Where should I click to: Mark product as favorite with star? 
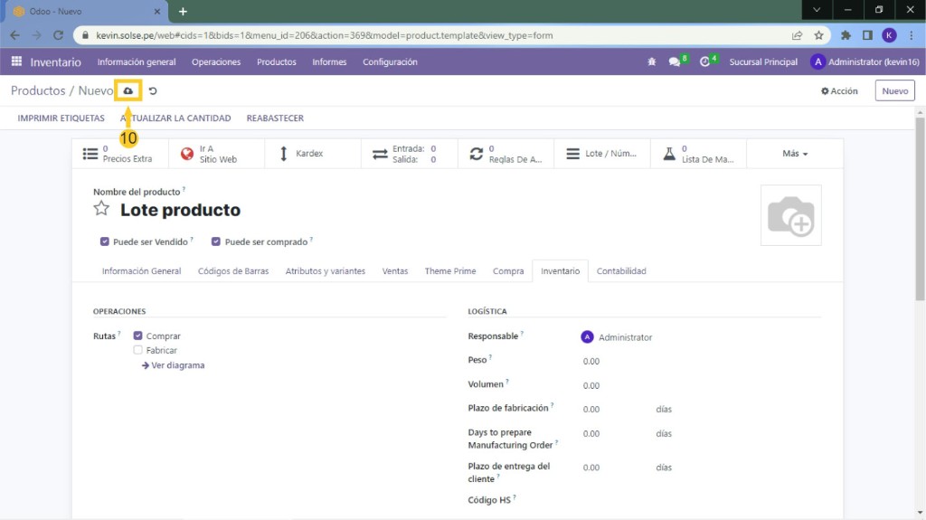click(x=101, y=209)
